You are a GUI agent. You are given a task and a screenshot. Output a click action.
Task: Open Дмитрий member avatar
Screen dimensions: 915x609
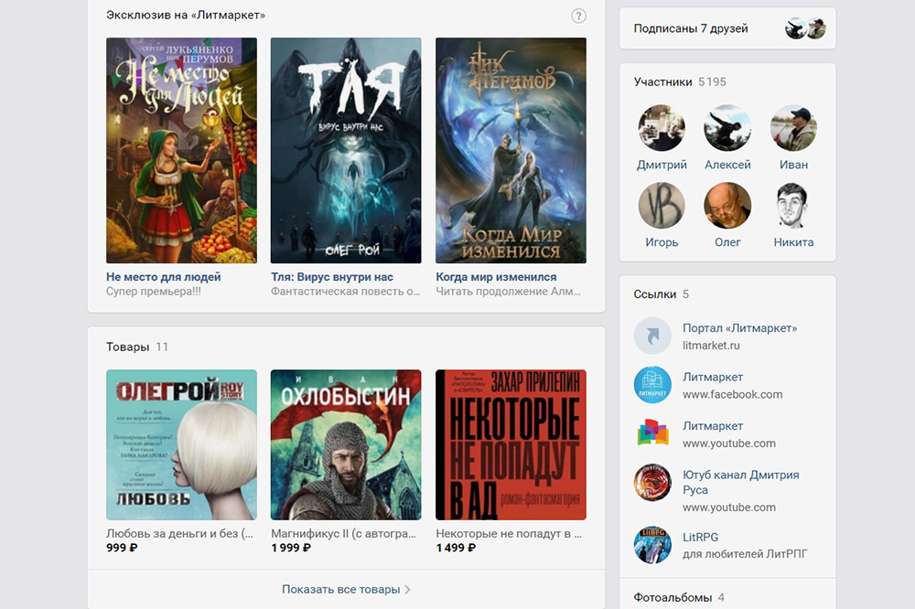[x=662, y=128]
